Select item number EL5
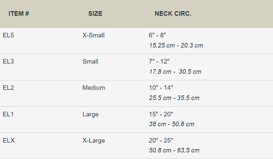 tap(8, 35)
